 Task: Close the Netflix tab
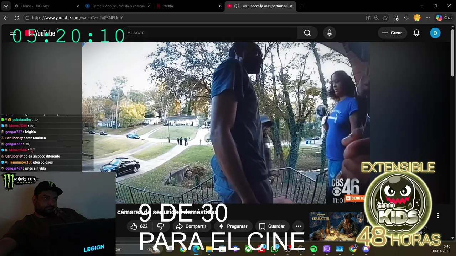coord(220,6)
